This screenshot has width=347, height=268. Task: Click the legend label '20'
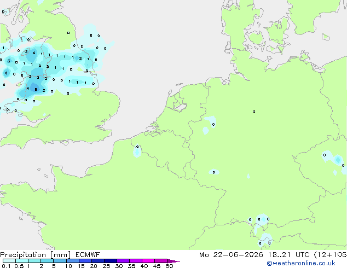(94, 266)
